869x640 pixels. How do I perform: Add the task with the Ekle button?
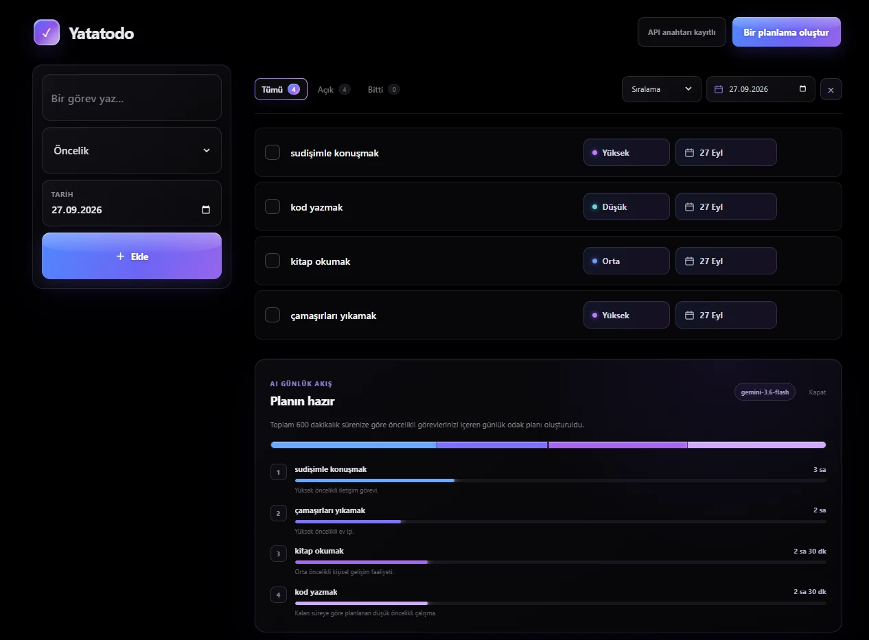point(132,256)
